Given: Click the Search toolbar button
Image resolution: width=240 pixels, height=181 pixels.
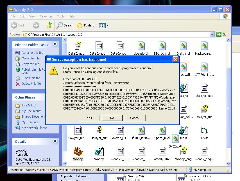Looking at the screenshot, I should point(65,25).
